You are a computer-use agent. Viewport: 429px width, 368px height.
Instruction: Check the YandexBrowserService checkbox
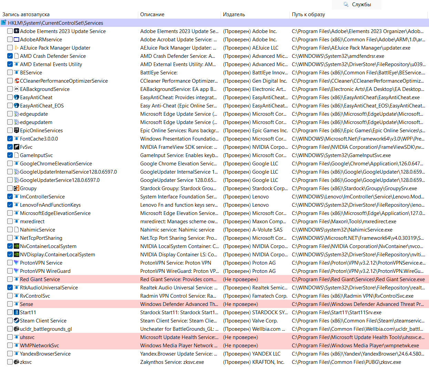10,354
